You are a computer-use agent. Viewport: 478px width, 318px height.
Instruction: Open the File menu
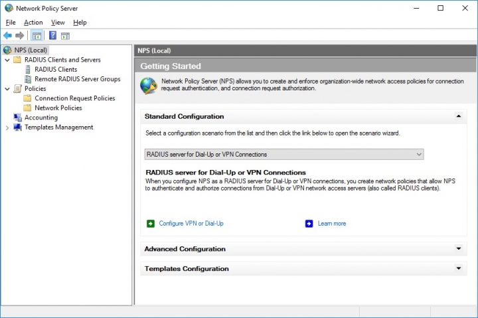(11, 23)
